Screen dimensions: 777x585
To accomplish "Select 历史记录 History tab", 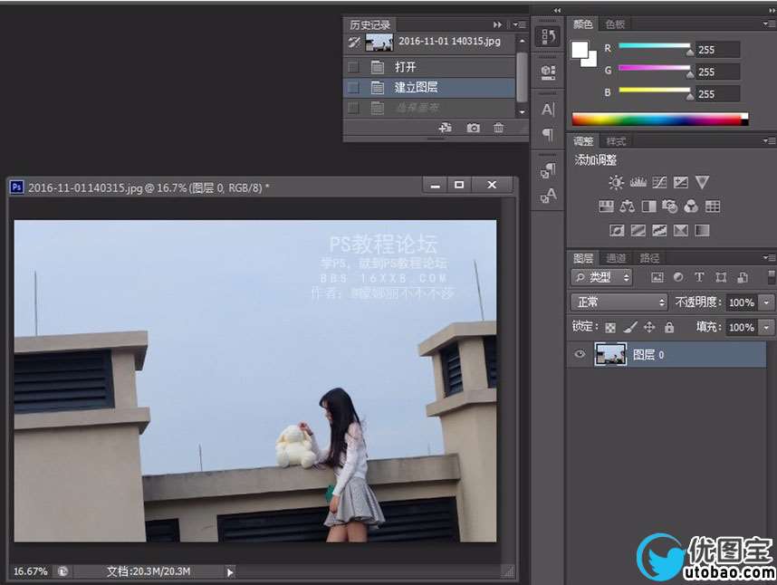I will point(369,24).
